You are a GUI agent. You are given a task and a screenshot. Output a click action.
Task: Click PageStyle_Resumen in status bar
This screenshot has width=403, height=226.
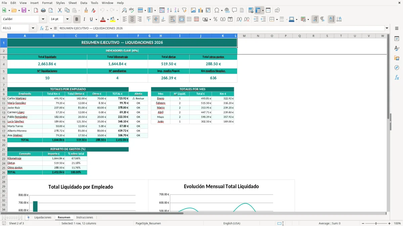(x=148, y=223)
